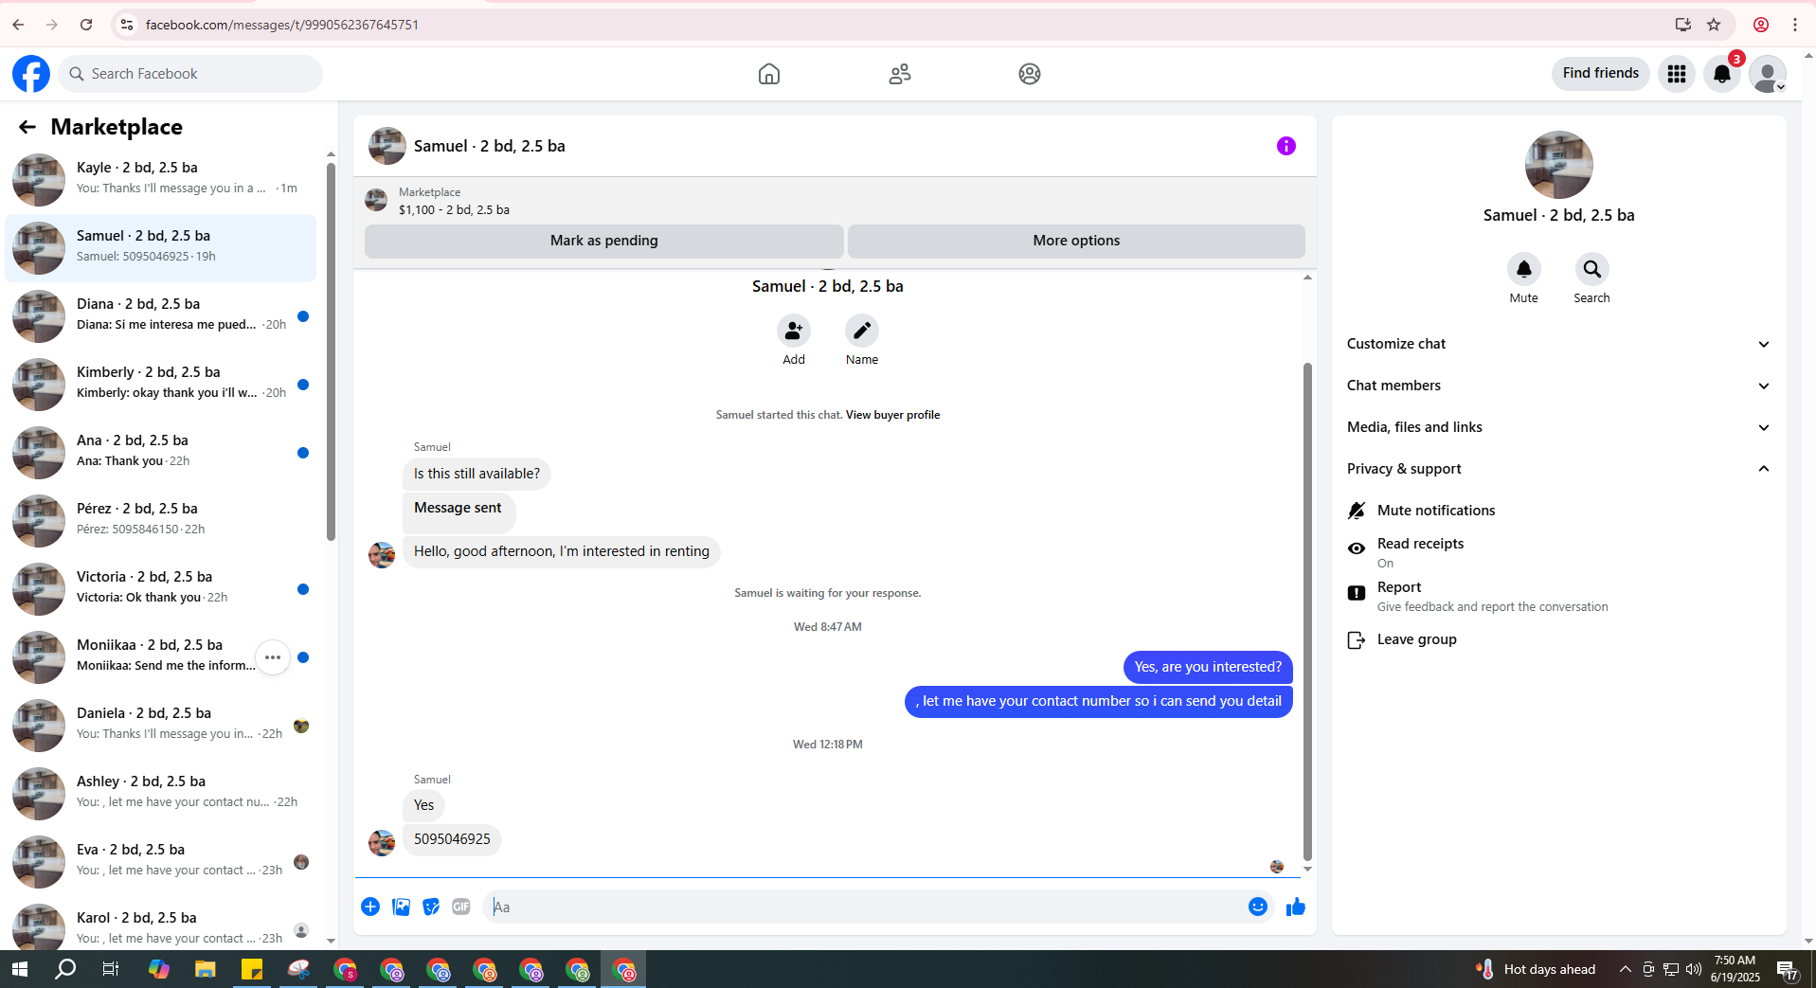This screenshot has width=1816, height=988.
Task: Click the 'Is this still available?' message
Action: pyautogui.click(x=476, y=474)
